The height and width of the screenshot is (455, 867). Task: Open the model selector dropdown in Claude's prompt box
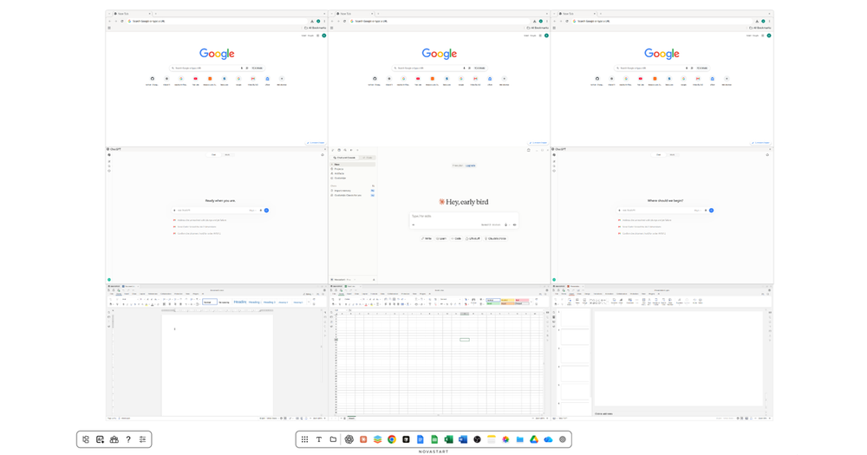click(491, 225)
